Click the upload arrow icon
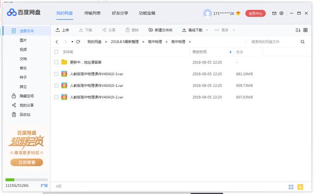 [58, 30]
